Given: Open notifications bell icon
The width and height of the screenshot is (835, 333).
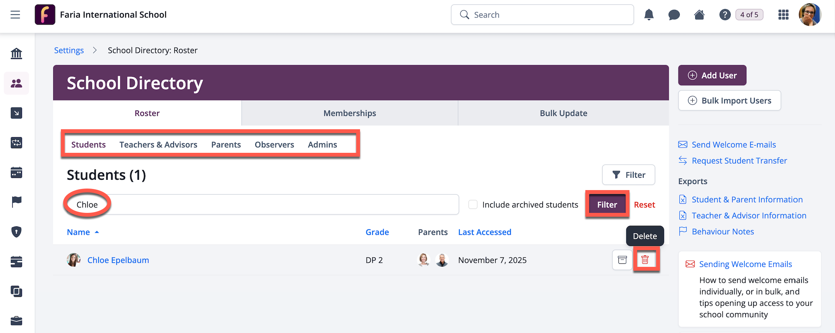Looking at the screenshot, I should (649, 15).
